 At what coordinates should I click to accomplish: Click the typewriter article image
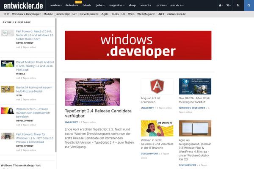coord(92,92)
